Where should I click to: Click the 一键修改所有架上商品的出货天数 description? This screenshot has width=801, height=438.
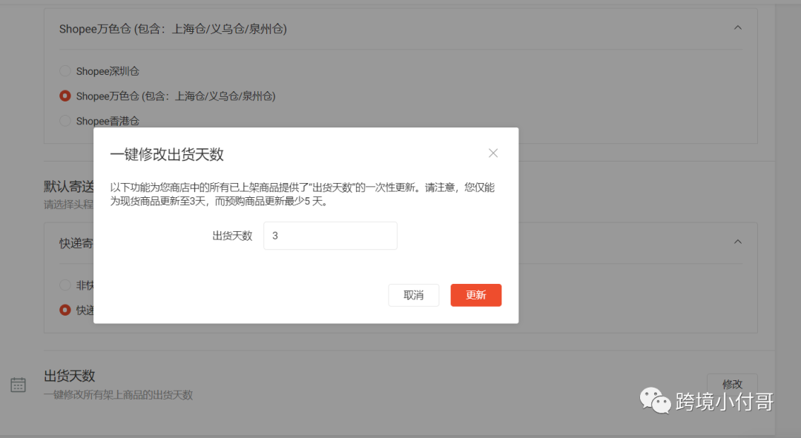[x=118, y=394]
